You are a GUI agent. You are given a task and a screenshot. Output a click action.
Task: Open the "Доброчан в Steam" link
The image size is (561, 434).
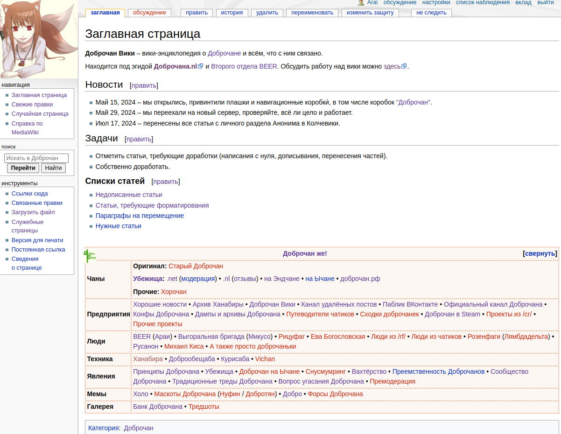click(x=453, y=314)
